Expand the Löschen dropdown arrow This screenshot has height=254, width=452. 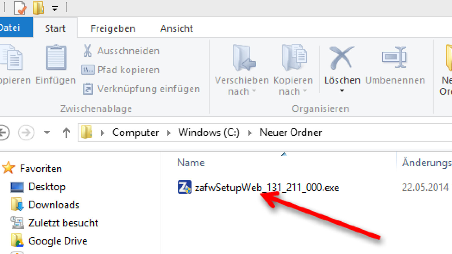342,91
